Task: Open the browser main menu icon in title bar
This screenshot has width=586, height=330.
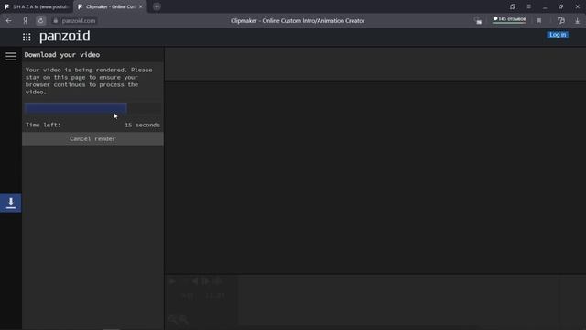Action: click(x=528, y=6)
